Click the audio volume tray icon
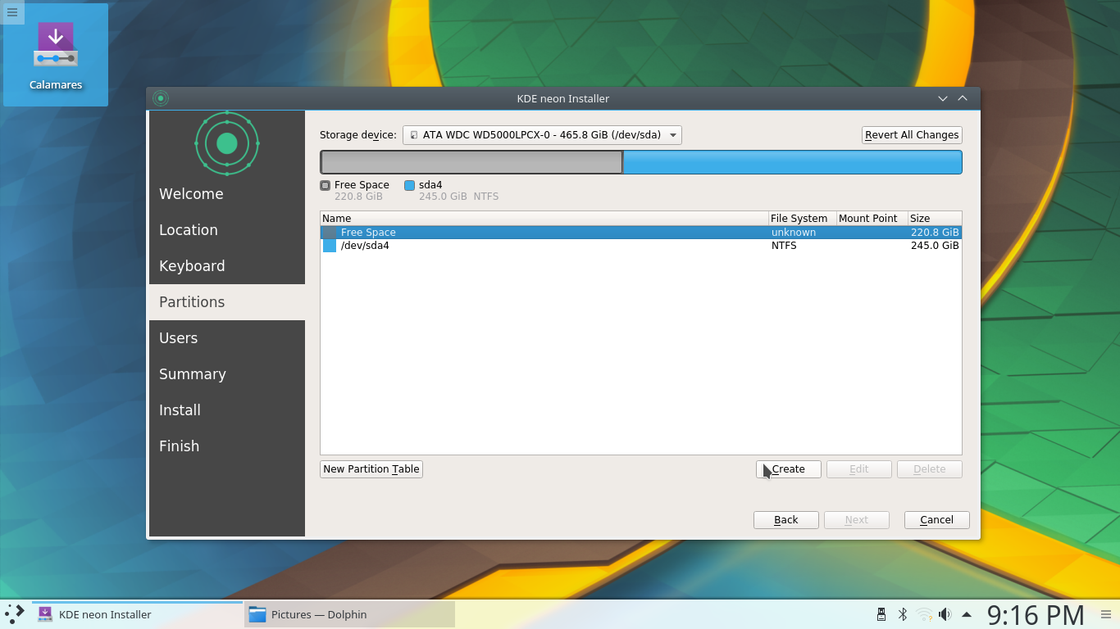Viewport: 1120px width, 629px height. [945, 614]
